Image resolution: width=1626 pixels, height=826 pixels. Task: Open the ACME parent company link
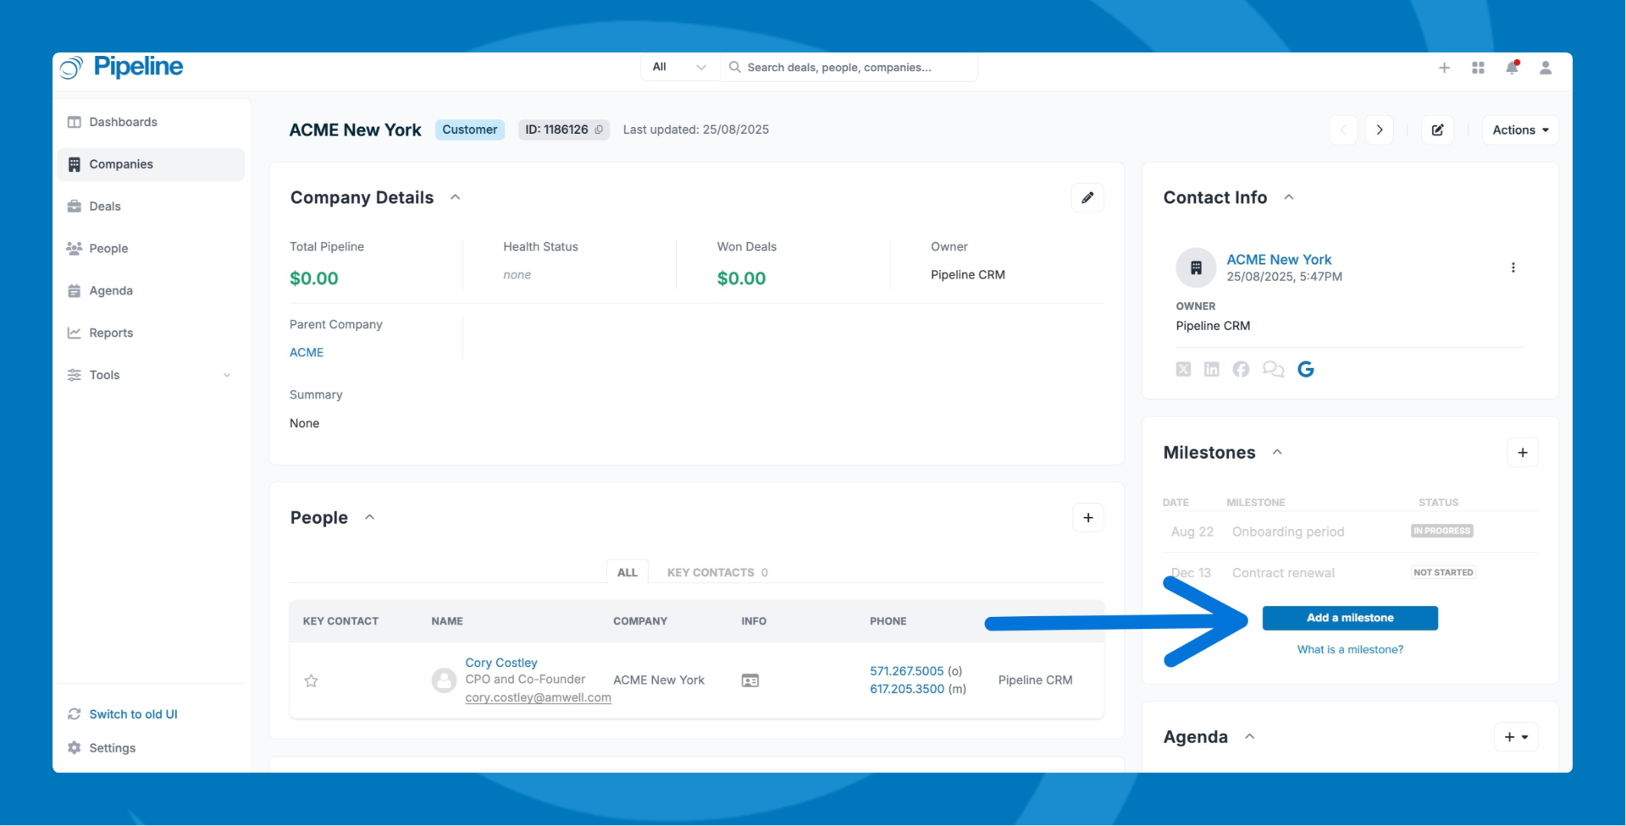[x=307, y=352]
